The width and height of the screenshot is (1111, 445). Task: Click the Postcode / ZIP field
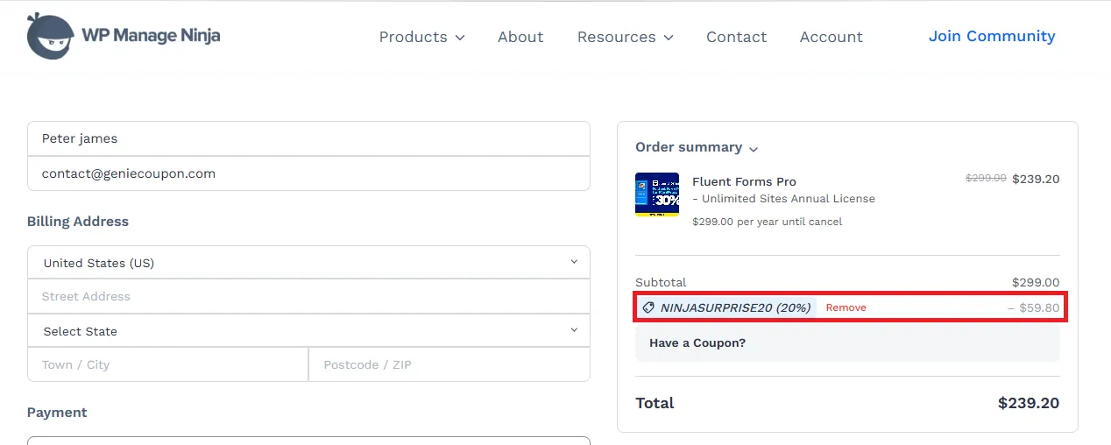pos(449,364)
